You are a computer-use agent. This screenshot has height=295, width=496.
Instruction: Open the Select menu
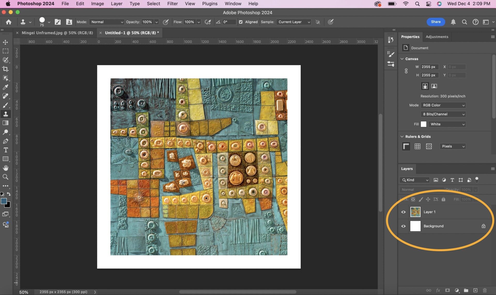(153, 4)
